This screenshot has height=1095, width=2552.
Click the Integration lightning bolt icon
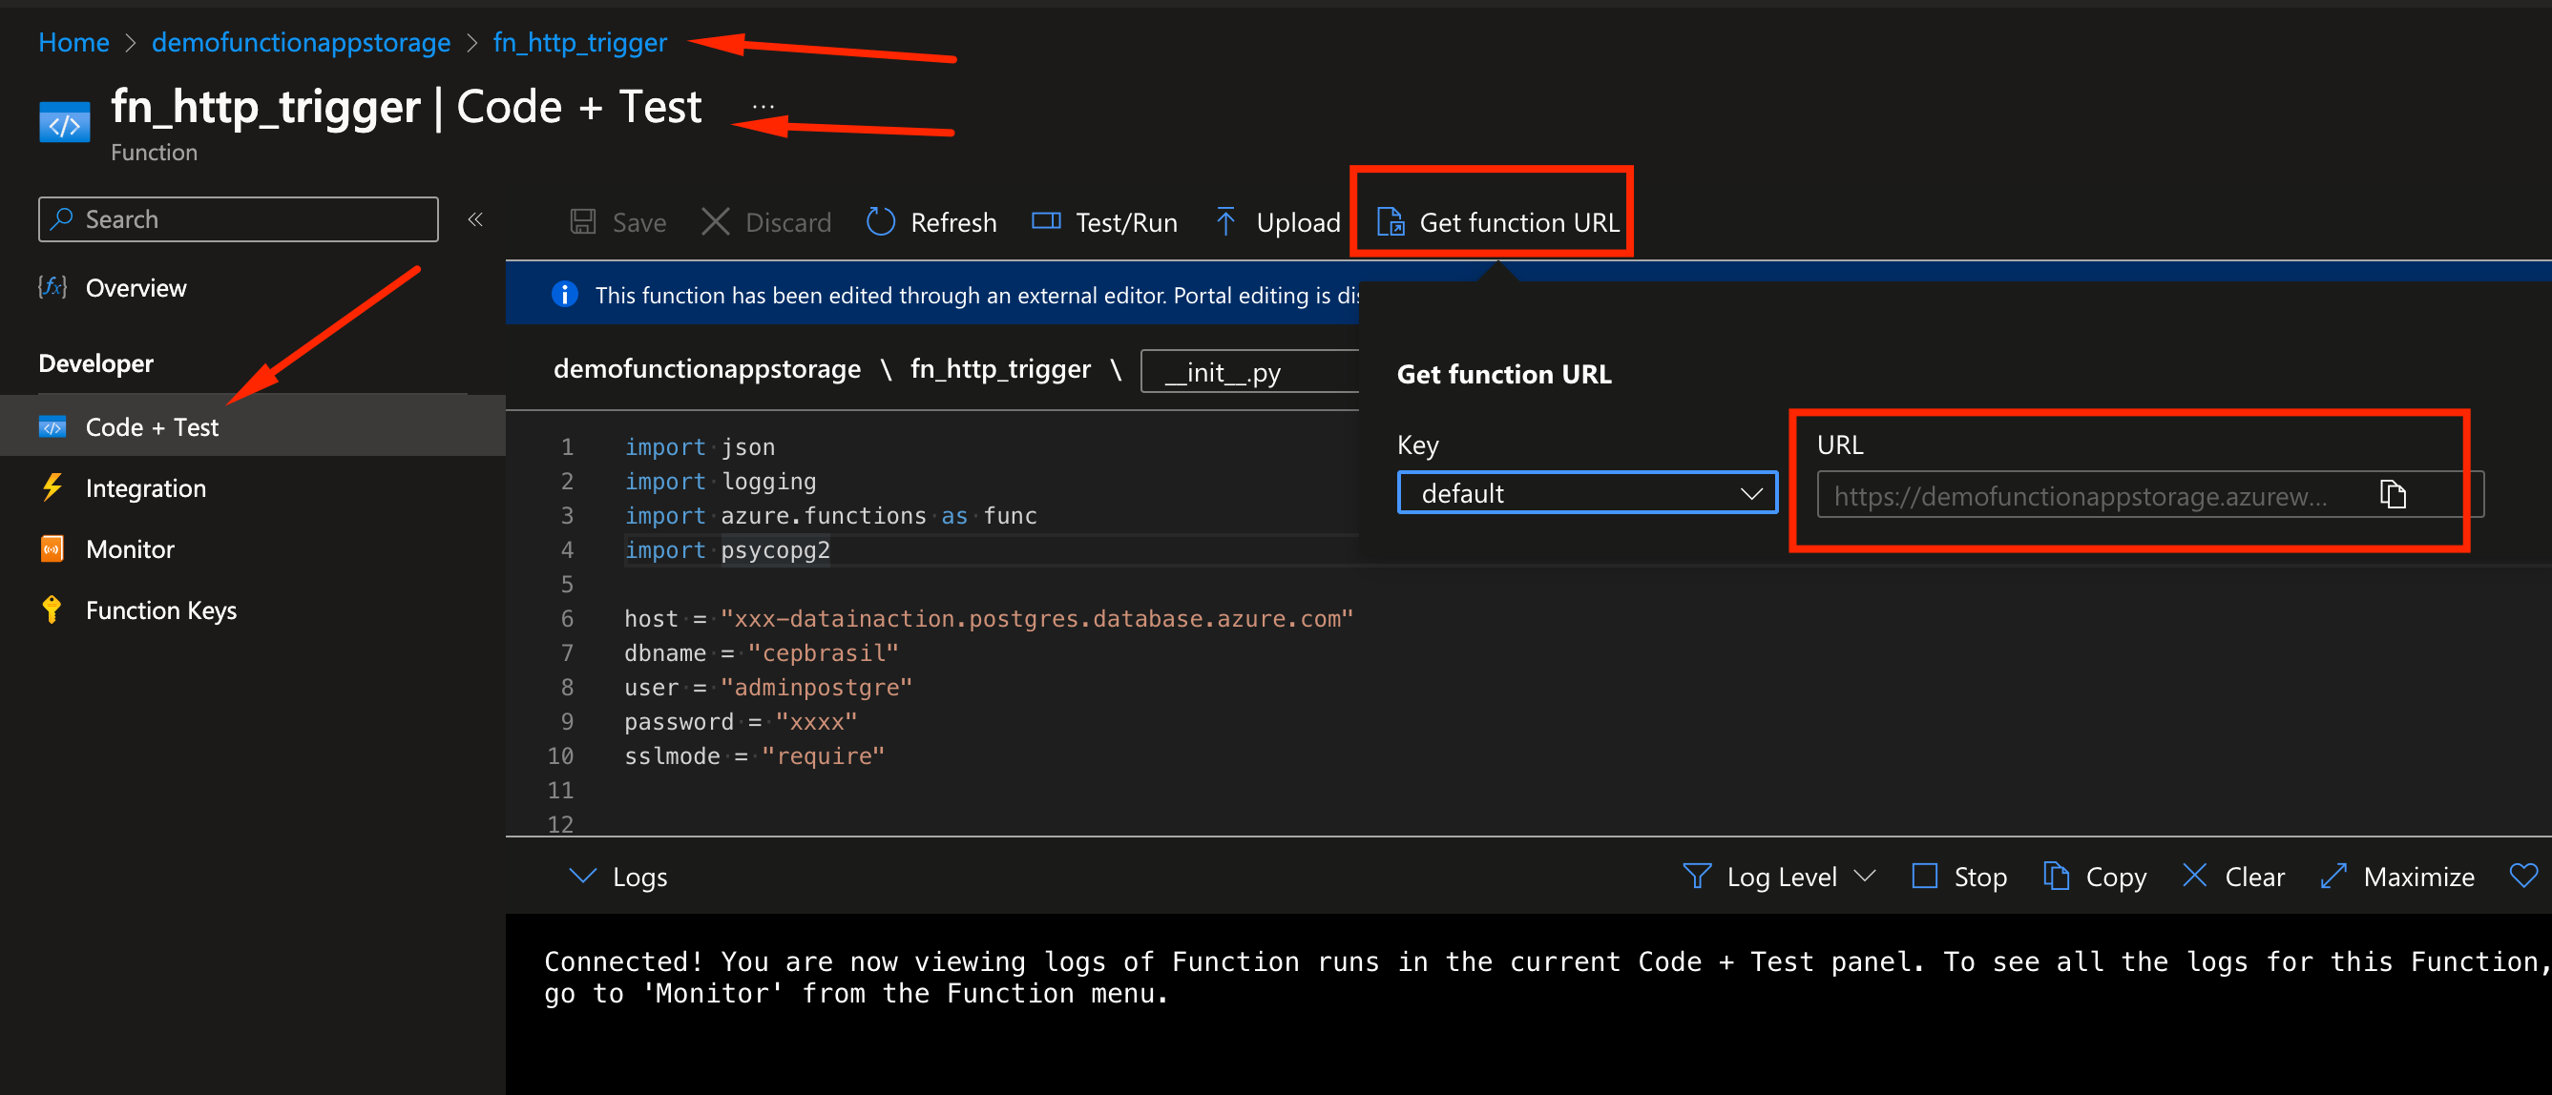point(52,487)
